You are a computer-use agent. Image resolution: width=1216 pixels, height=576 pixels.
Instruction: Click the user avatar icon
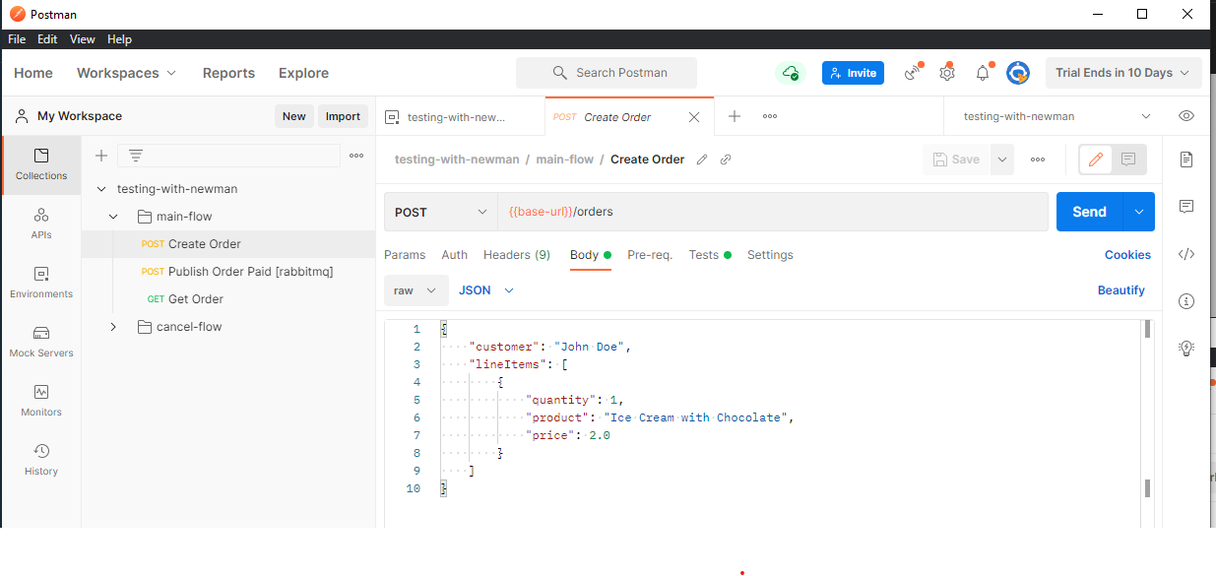click(x=1018, y=73)
